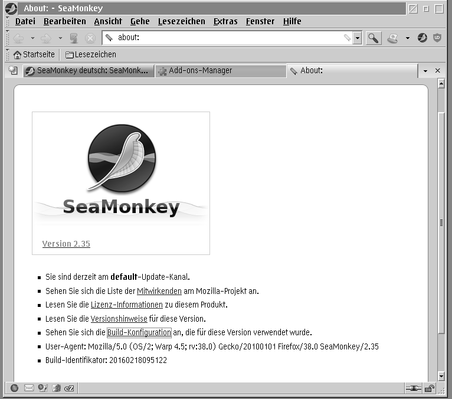This screenshot has height=399, width=452.
Task: Open the Lesezeichen menu in menu bar
Action: point(182,21)
